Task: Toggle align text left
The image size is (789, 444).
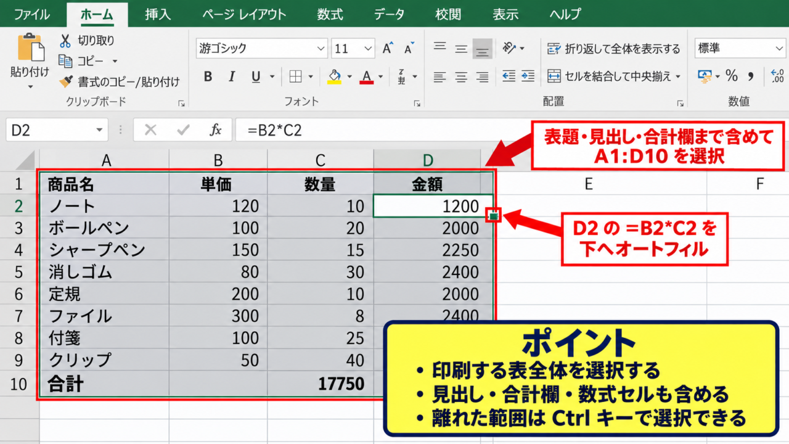Action: tap(439, 77)
